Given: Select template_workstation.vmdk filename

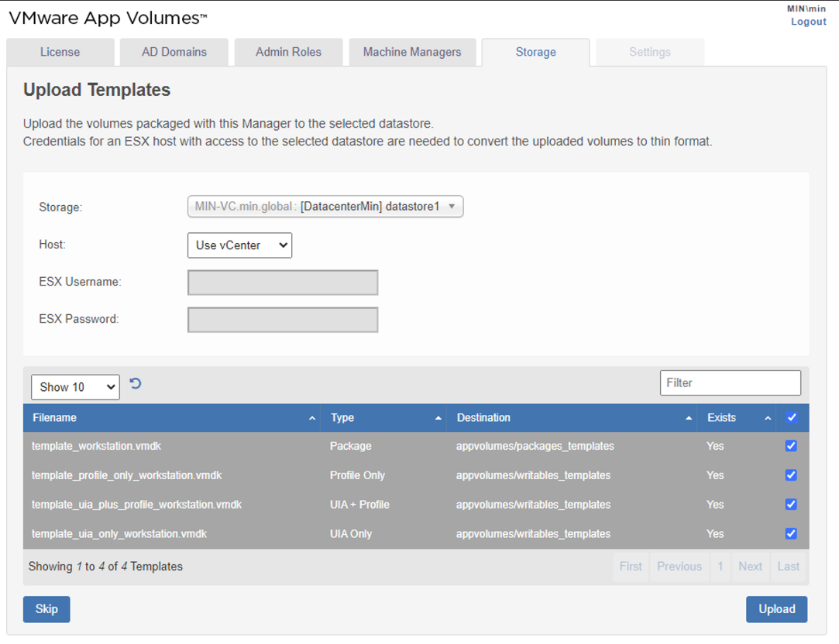Looking at the screenshot, I should (96, 446).
